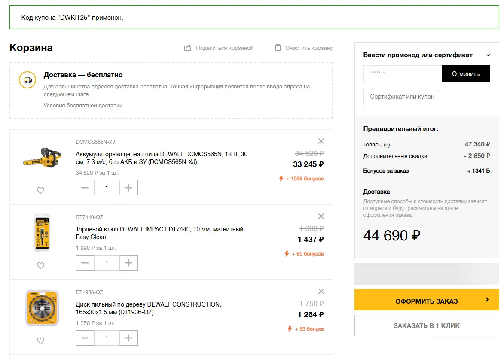Screen dimensions: 504x362
Task: Increase quantity of the DT1936 saw disc
Action: coord(128,338)
